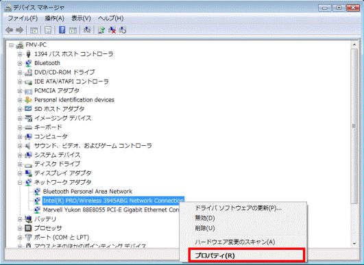The image size is (364, 265).
Task: Open the 操作(A) menu
Action: [x=55, y=18]
